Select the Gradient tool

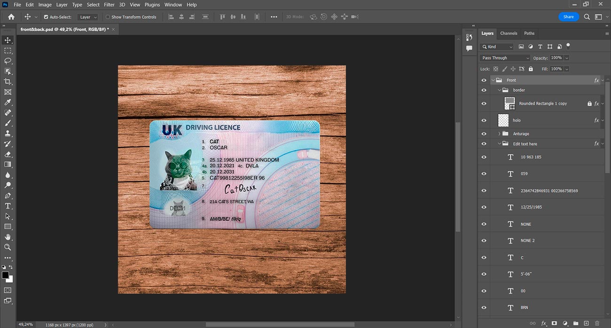[8, 164]
